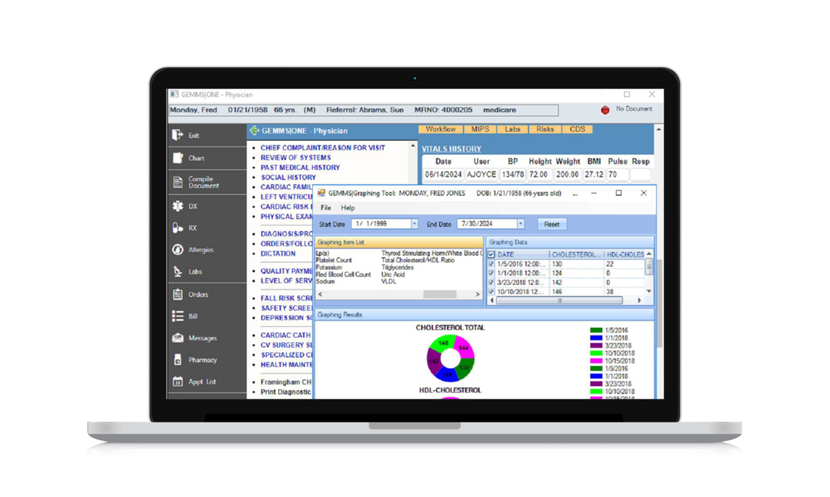Click BP value 134/78 in vitals
This screenshot has height=497, width=830.
[512, 175]
